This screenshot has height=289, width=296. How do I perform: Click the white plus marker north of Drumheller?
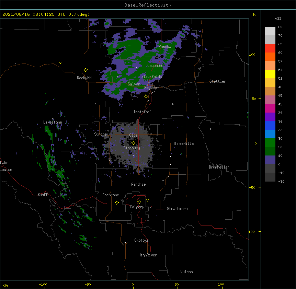pyautogui.click(x=210, y=129)
